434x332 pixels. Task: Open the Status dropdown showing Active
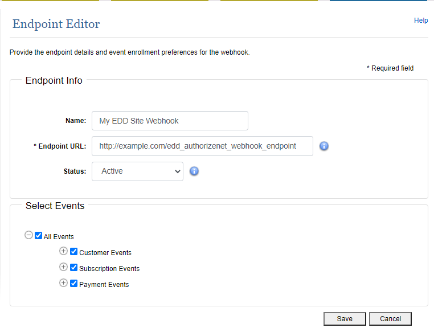coord(137,171)
